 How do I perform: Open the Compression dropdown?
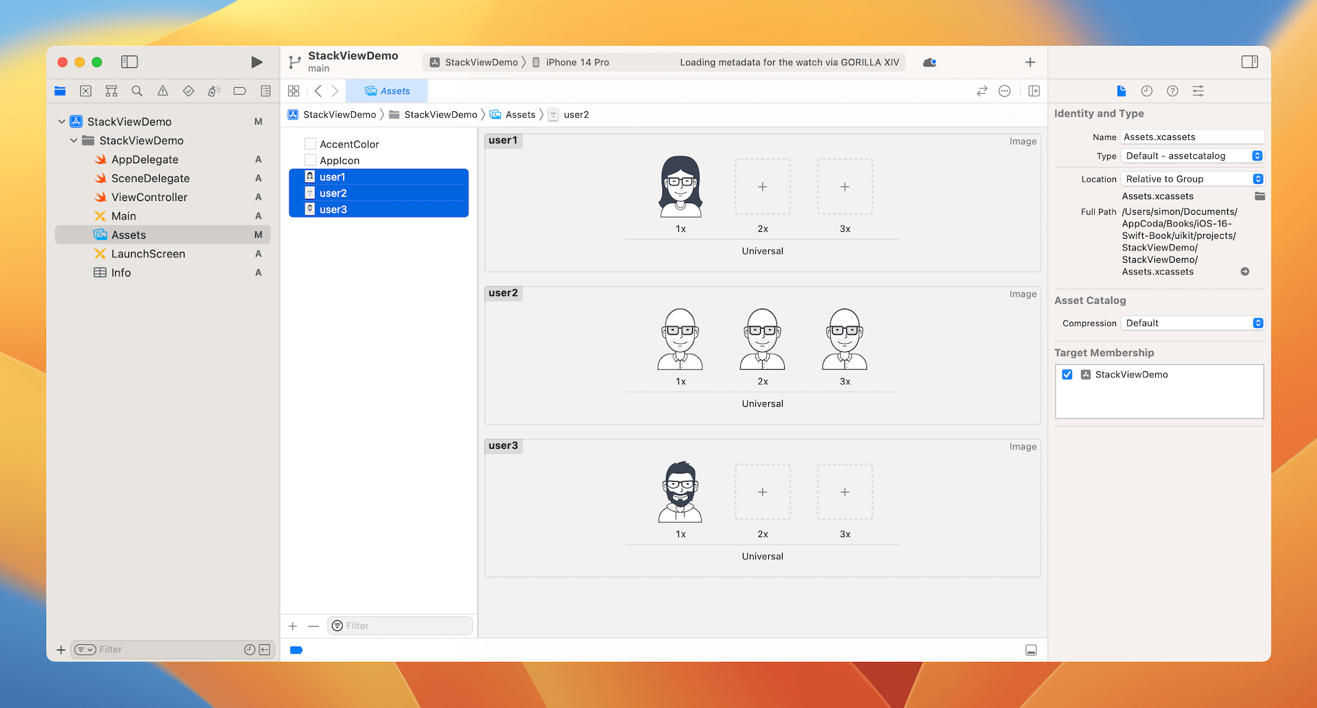1192,323
